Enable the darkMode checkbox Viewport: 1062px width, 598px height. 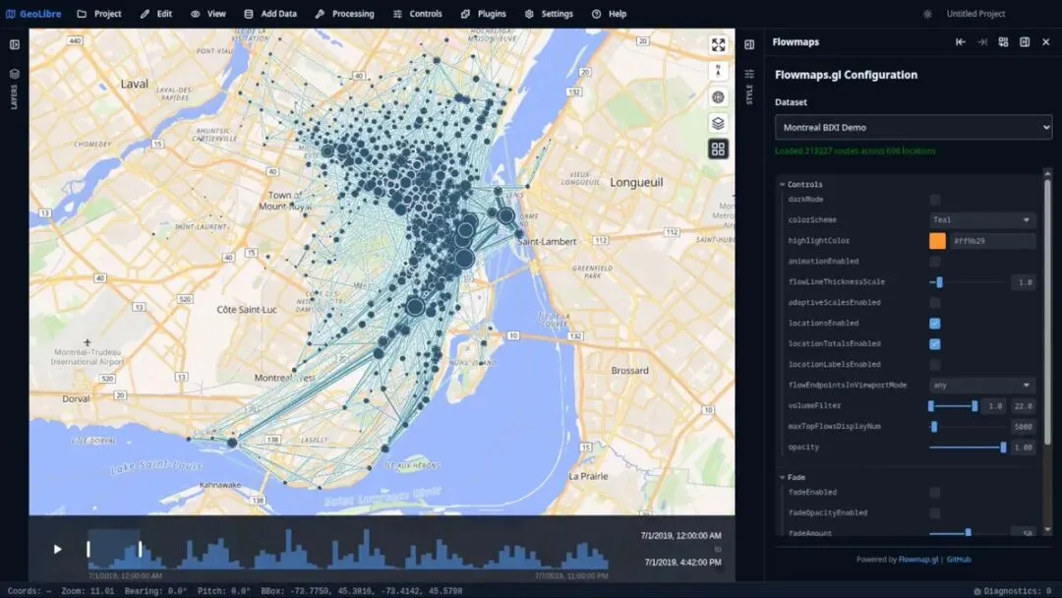(x=935, y=199)
